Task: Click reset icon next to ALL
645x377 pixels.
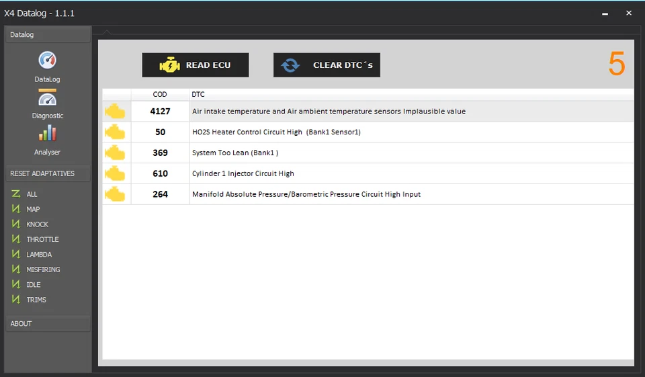Action: coord(16,194)
